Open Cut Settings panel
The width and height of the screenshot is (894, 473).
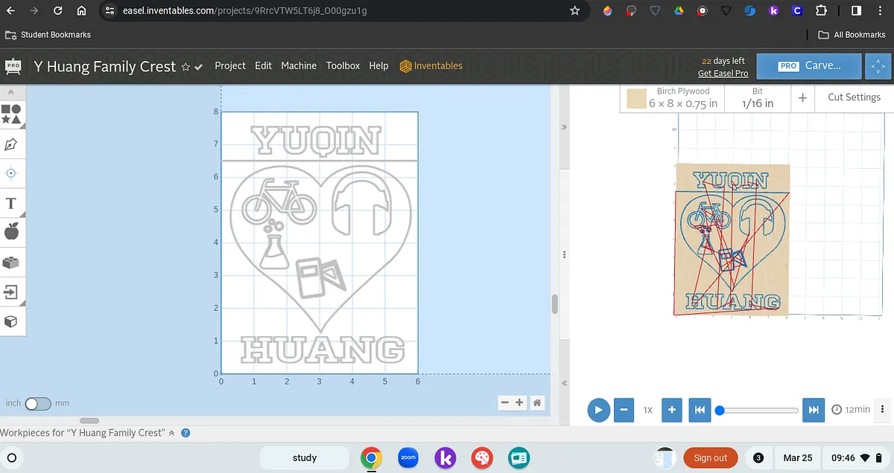854,97
